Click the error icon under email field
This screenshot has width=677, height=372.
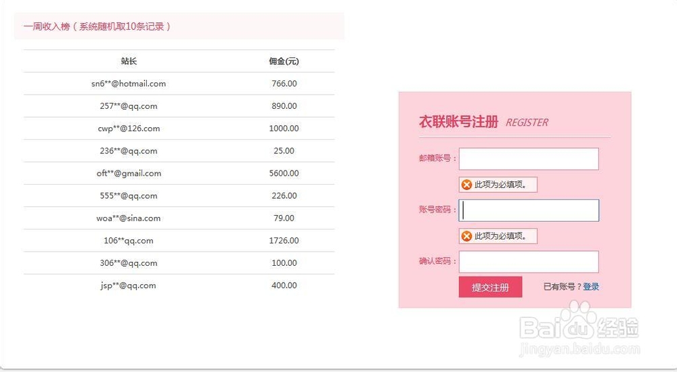pos(466,185)
